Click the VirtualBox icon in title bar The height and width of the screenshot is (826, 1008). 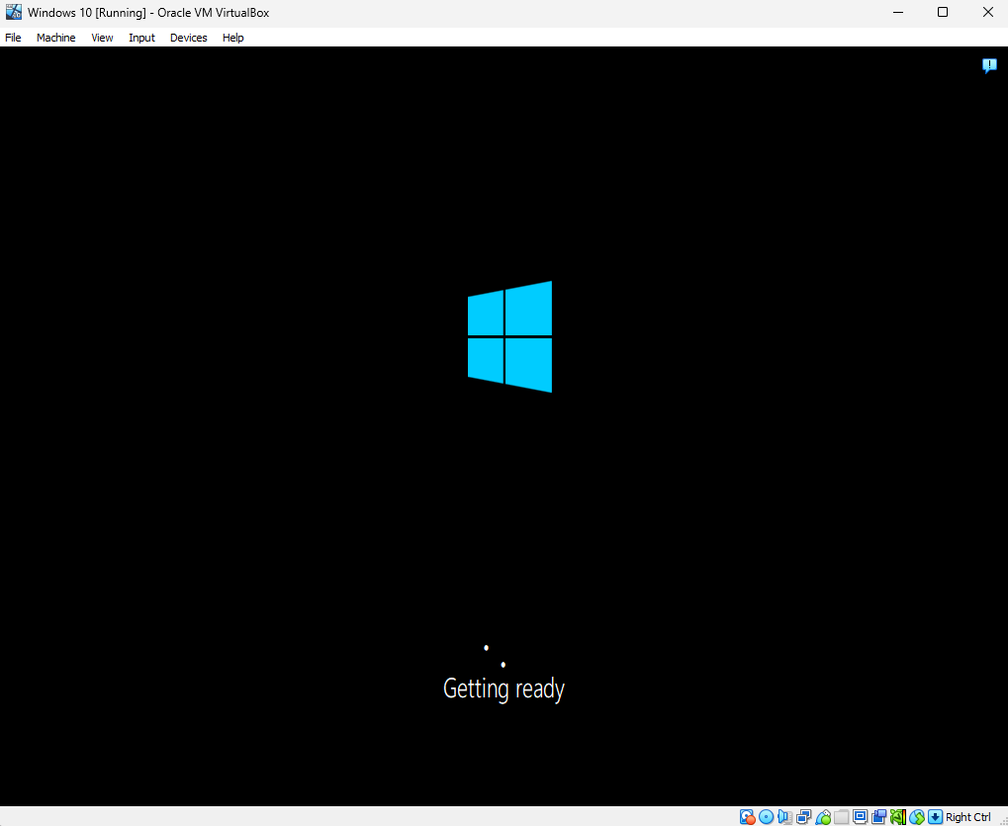14,12
